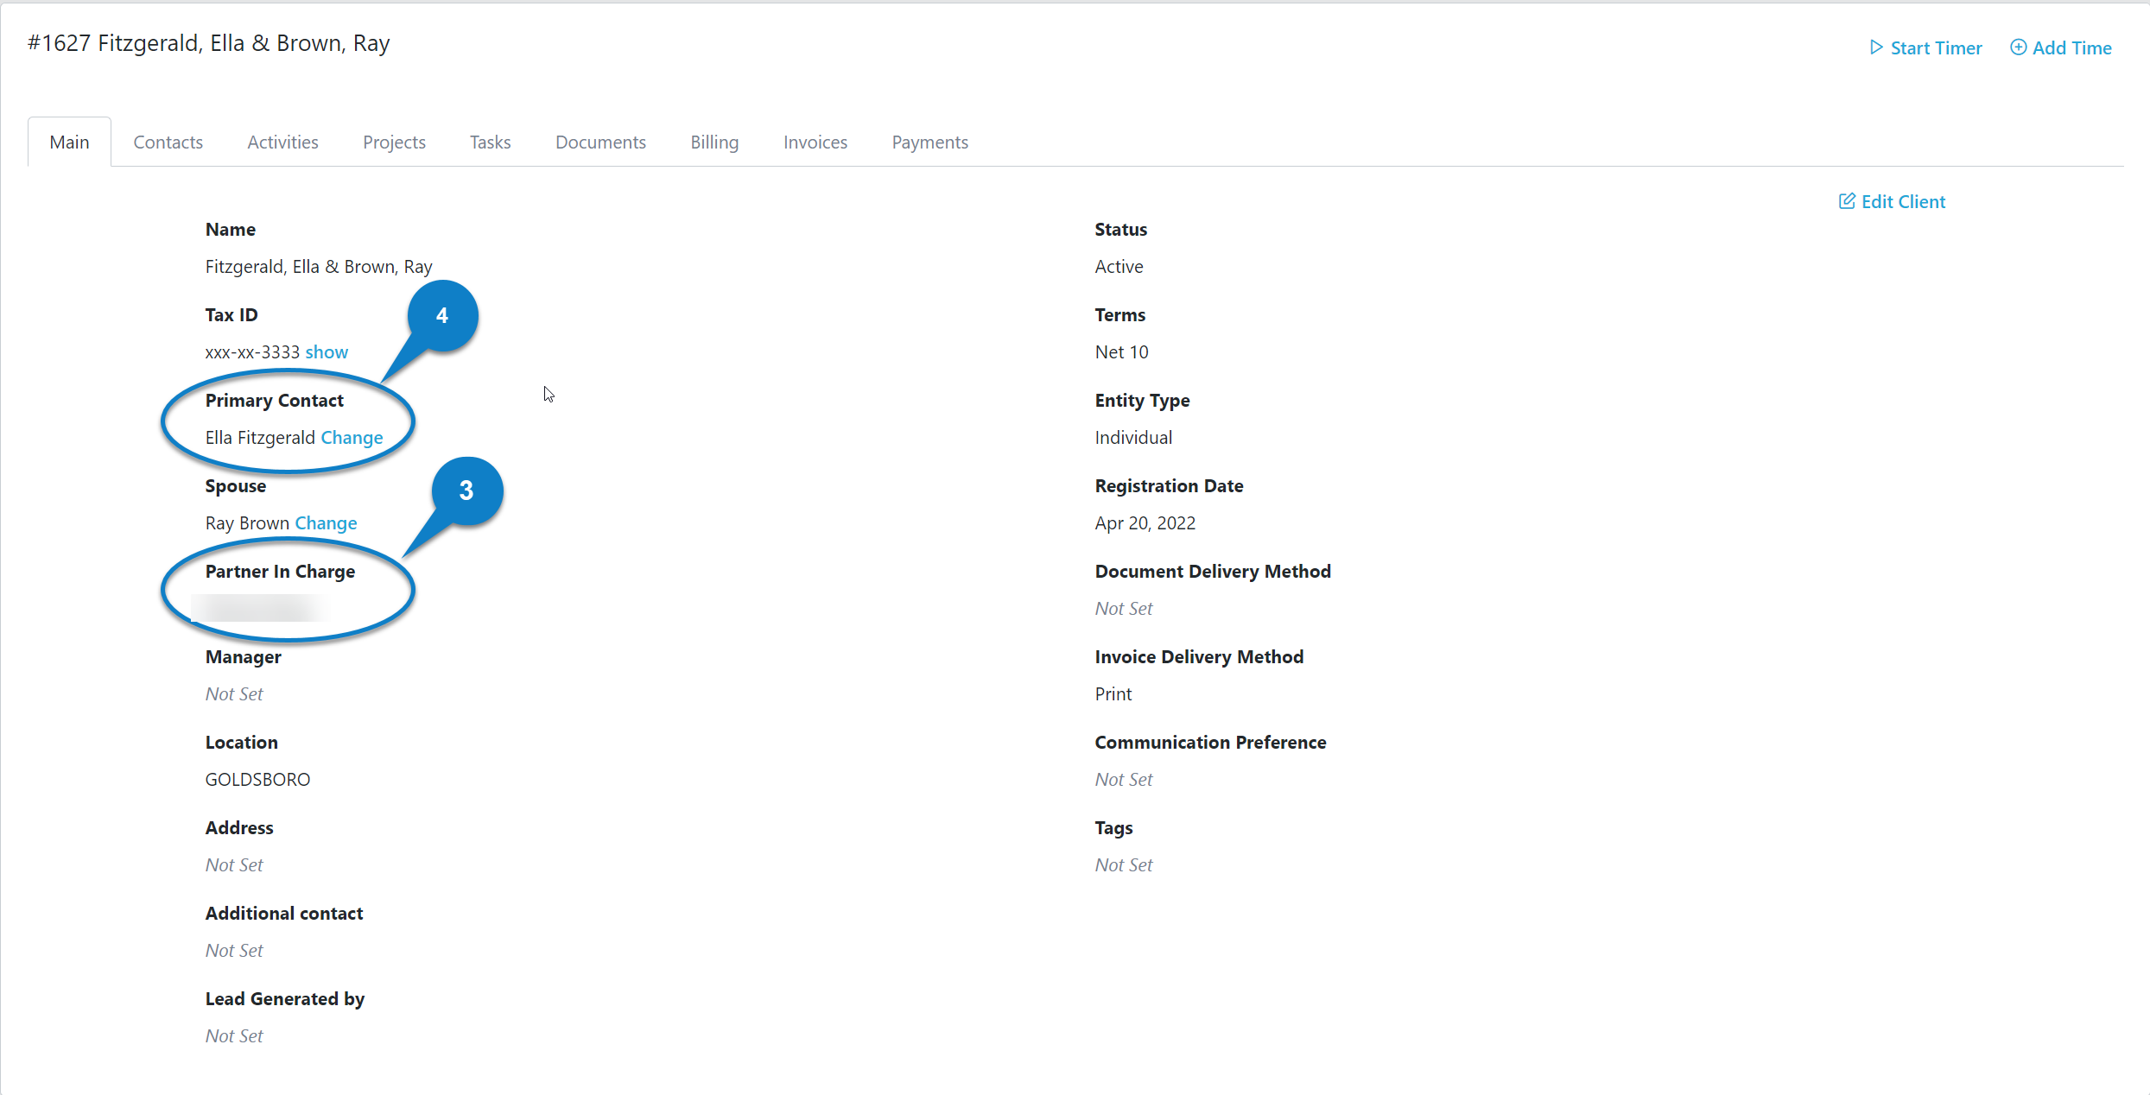Select the Main tab
The width and height of the screenshot is (2150, 1095).
point(68,142)
